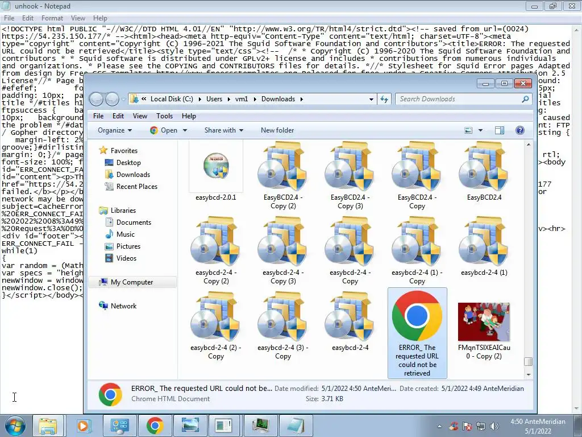Select the EasyBCD2.4 installer icon
Viewport: 582px width, 437px height.
pyautogui.click(x=484, y=171)
